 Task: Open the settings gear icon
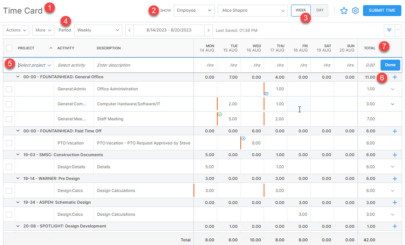click(355, 11)
